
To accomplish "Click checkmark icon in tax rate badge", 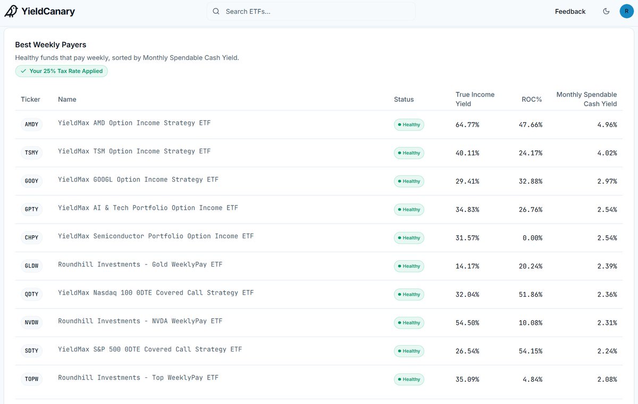I will (x=23, y=71).
